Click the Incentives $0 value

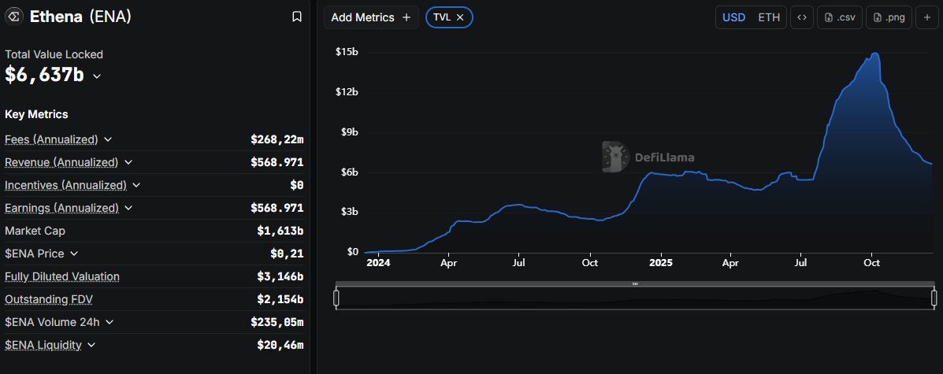297,185
